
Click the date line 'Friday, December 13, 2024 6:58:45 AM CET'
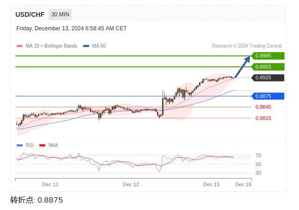71,28
